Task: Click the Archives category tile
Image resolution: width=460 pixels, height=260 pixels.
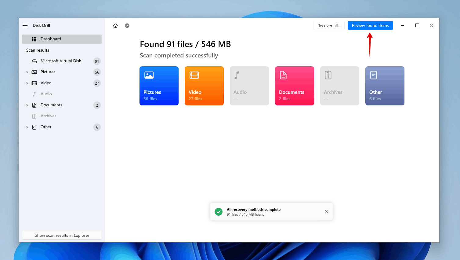Action: pos(339,86)
